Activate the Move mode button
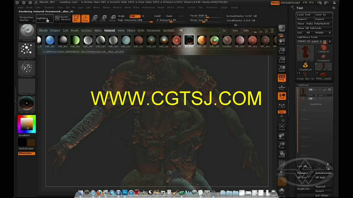Screen dimensions: 353x198 94,18
